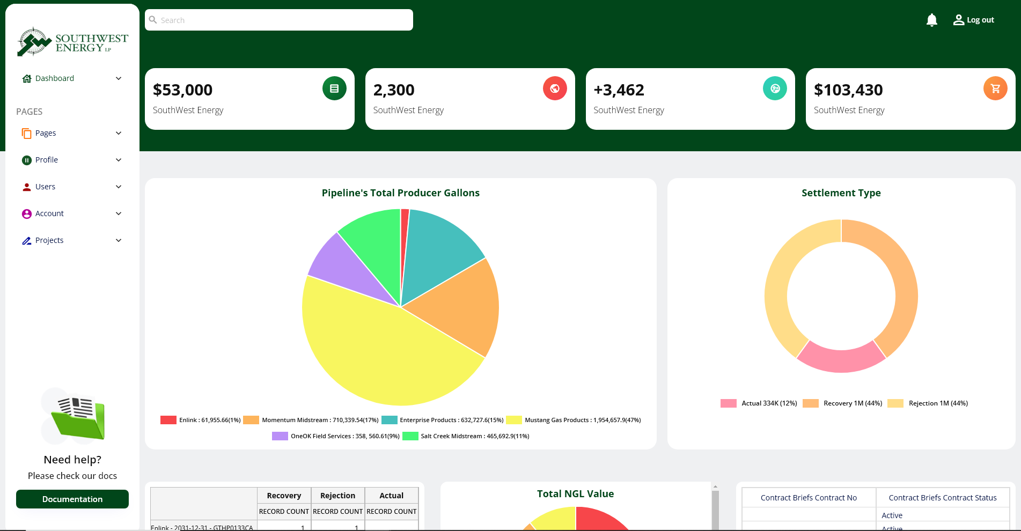Image resolution: width=1021 pixels, height=531 pixels.
Task: Toggle the Enterprise Products legend swatch
Action: coord(390,420)
